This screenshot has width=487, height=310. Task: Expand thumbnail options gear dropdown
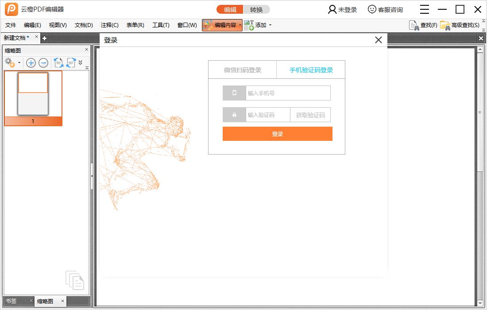point(19,63)
